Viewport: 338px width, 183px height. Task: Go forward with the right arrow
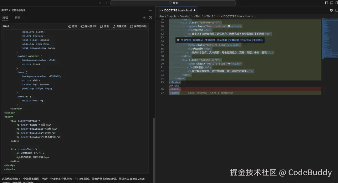coord(106,3)
